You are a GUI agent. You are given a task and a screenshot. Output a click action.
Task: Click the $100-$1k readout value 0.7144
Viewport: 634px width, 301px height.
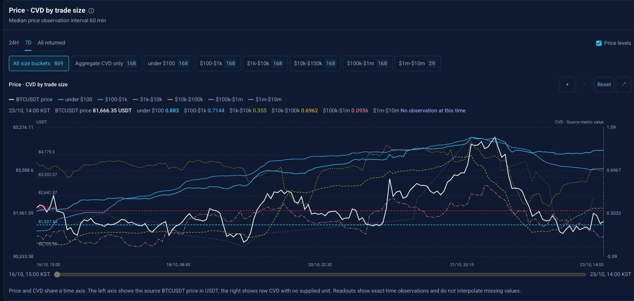pyautogui.click(x=216, y=110)
